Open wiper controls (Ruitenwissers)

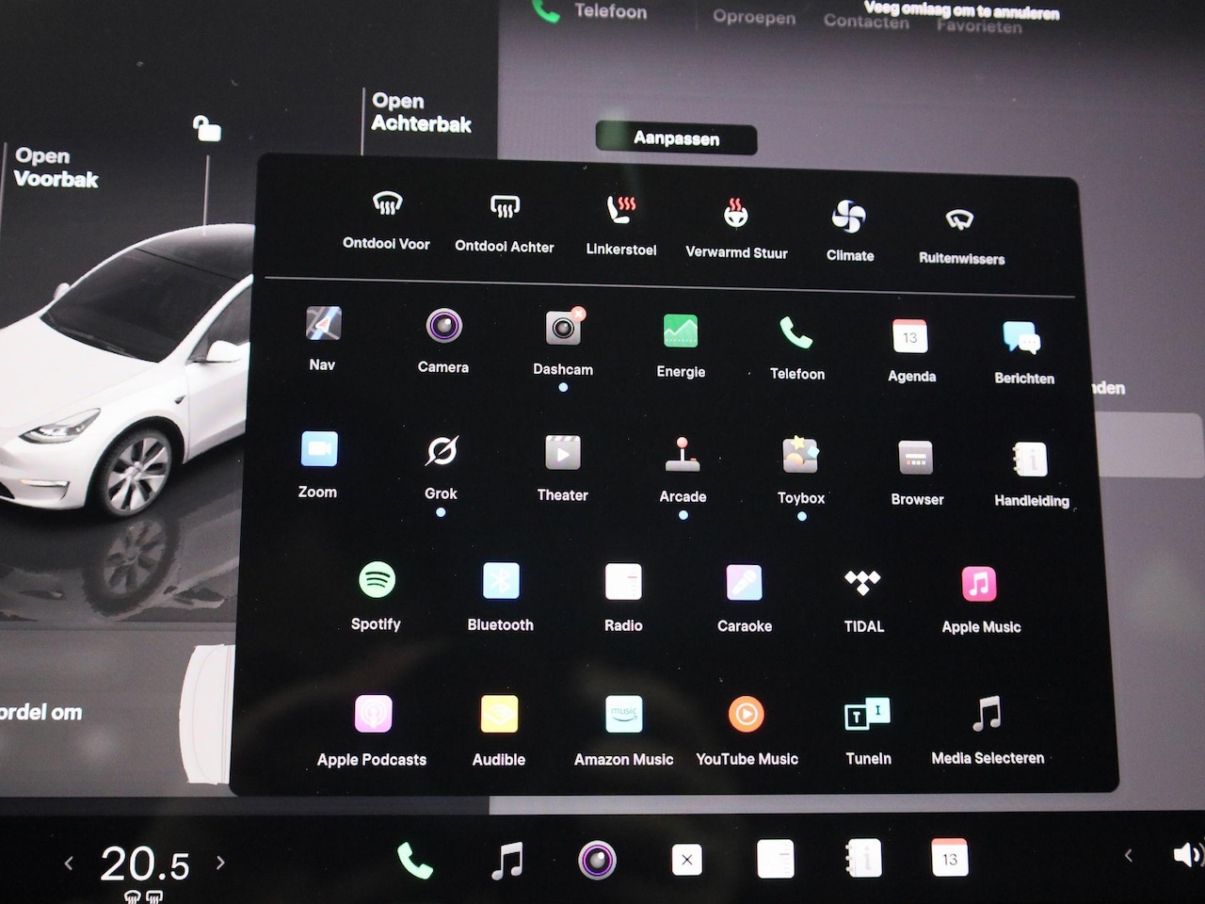[961, 235]
